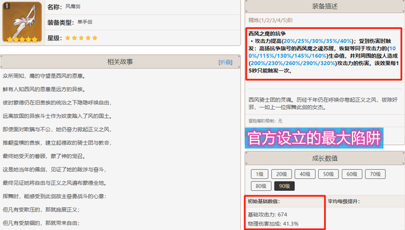The height and width of the screenshot is (230, 405).
Task: Click the equipment type value 单手剑
Action: 85,22
